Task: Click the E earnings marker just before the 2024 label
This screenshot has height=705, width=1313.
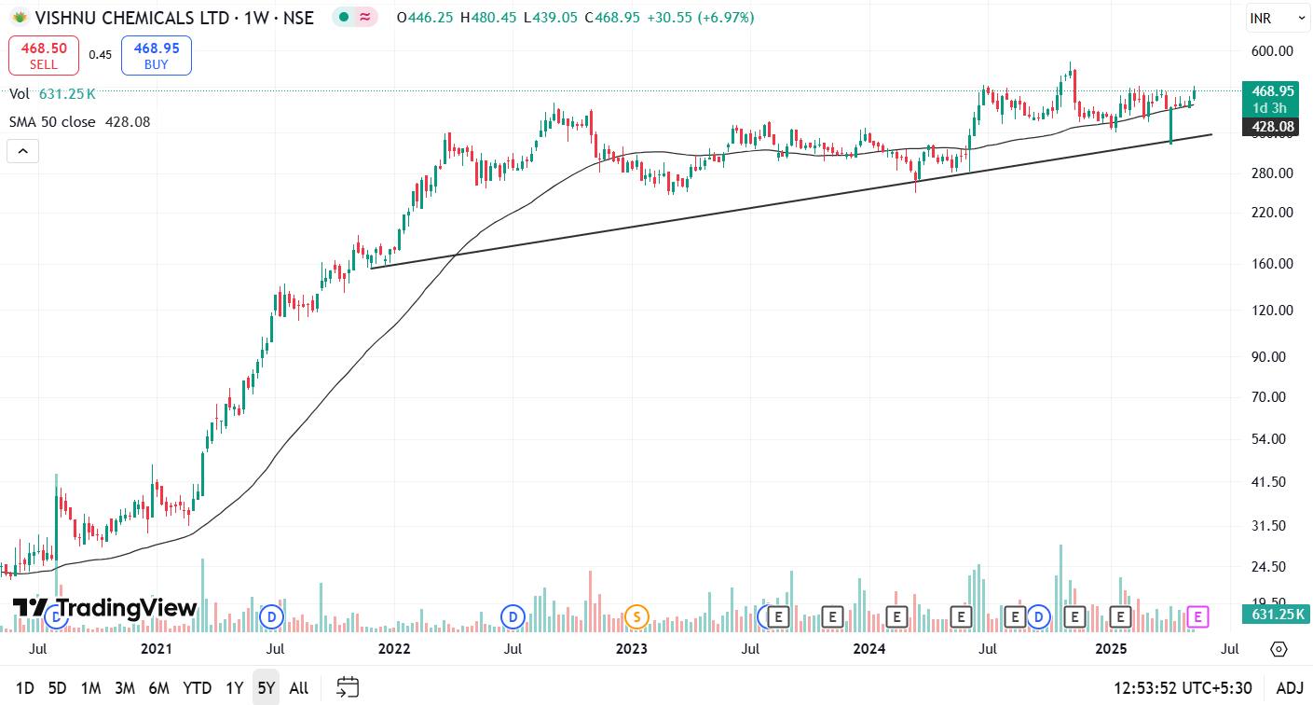Action: [x=833, y=616]
